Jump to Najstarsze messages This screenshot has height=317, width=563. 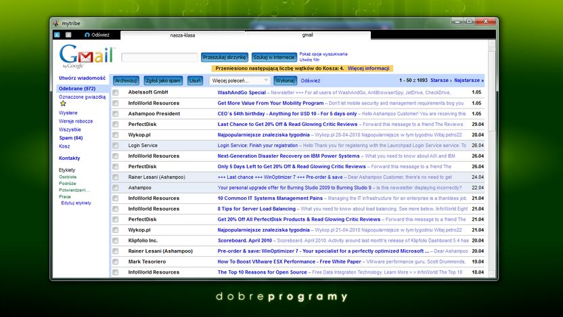pos(468,81)
